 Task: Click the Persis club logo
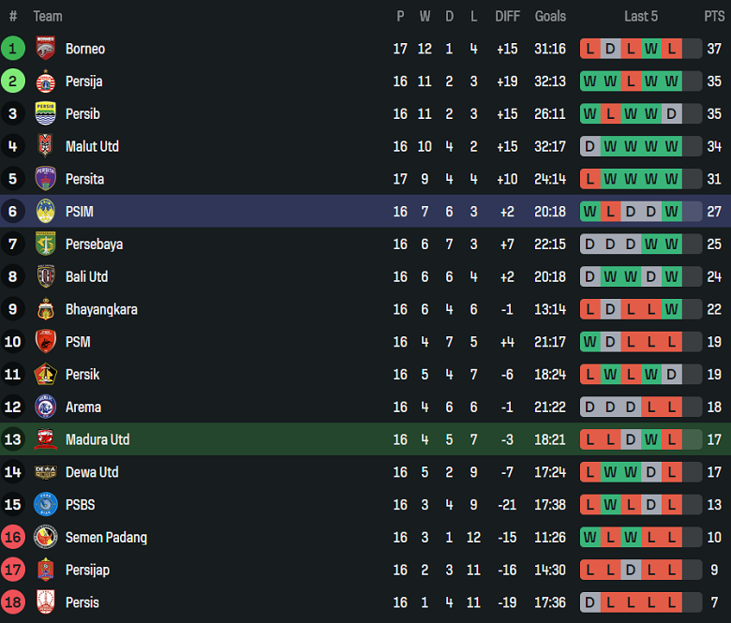(45, 602)
